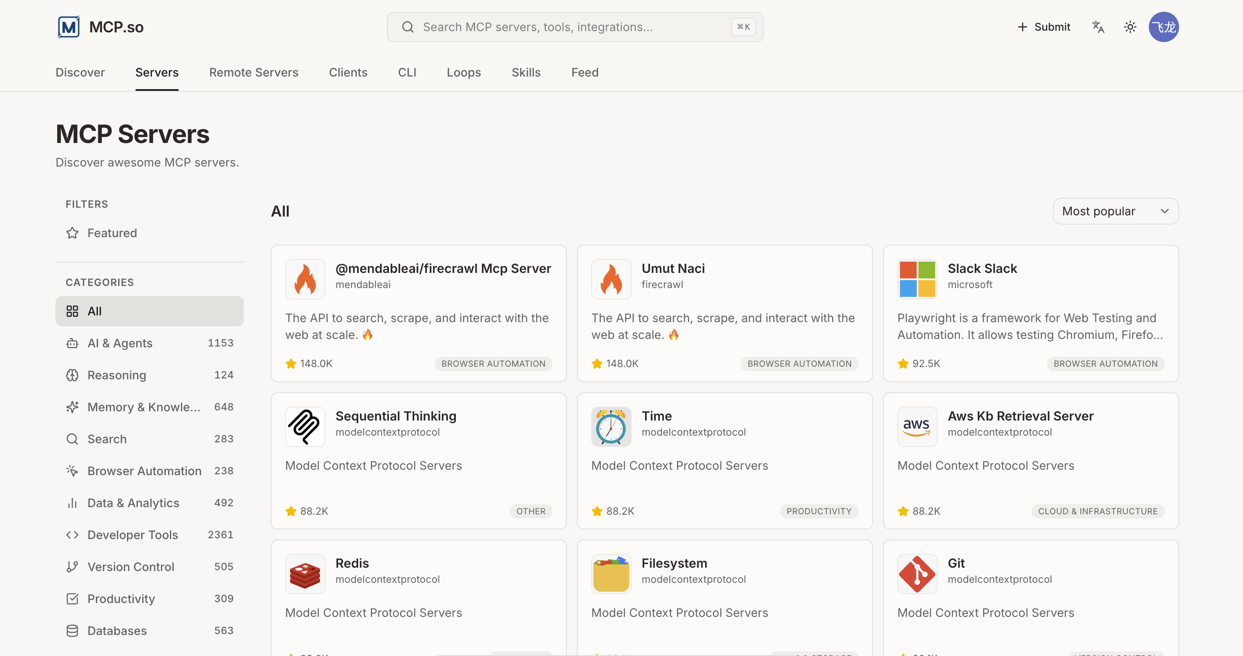Click the ⌘K shortcut badge
1243x656 pixels.
[x=743, y=27]
